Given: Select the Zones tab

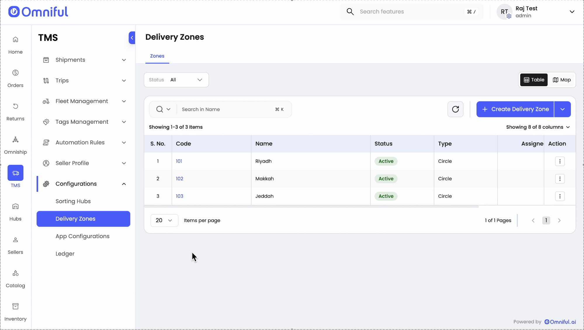Looking at the screenshot, I should [x=157, y=56].
